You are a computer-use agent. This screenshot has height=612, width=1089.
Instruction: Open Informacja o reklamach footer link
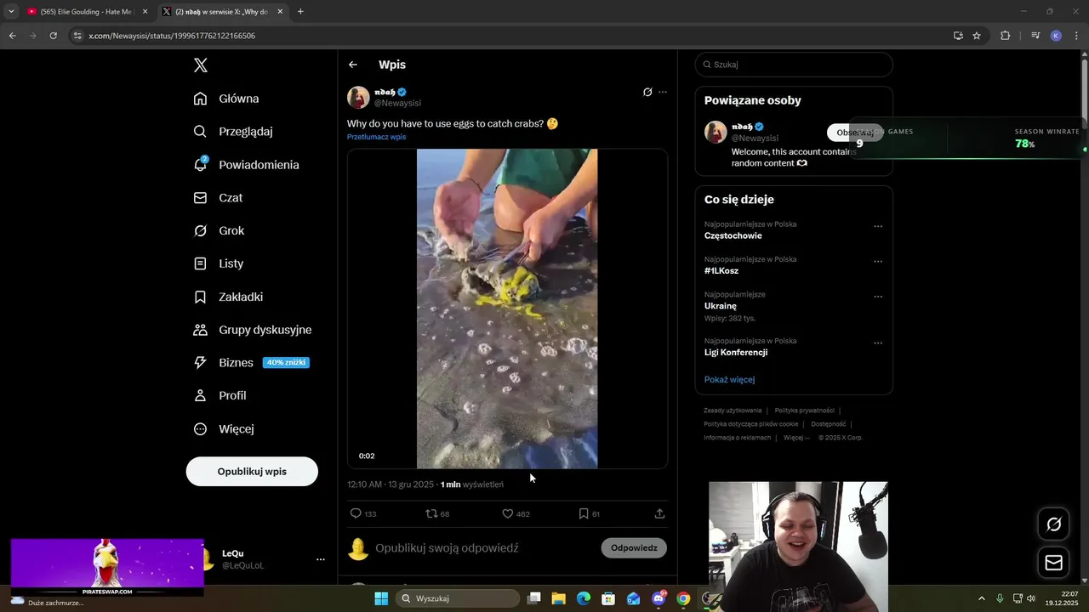pyautogui.click(x=738, y=438)
